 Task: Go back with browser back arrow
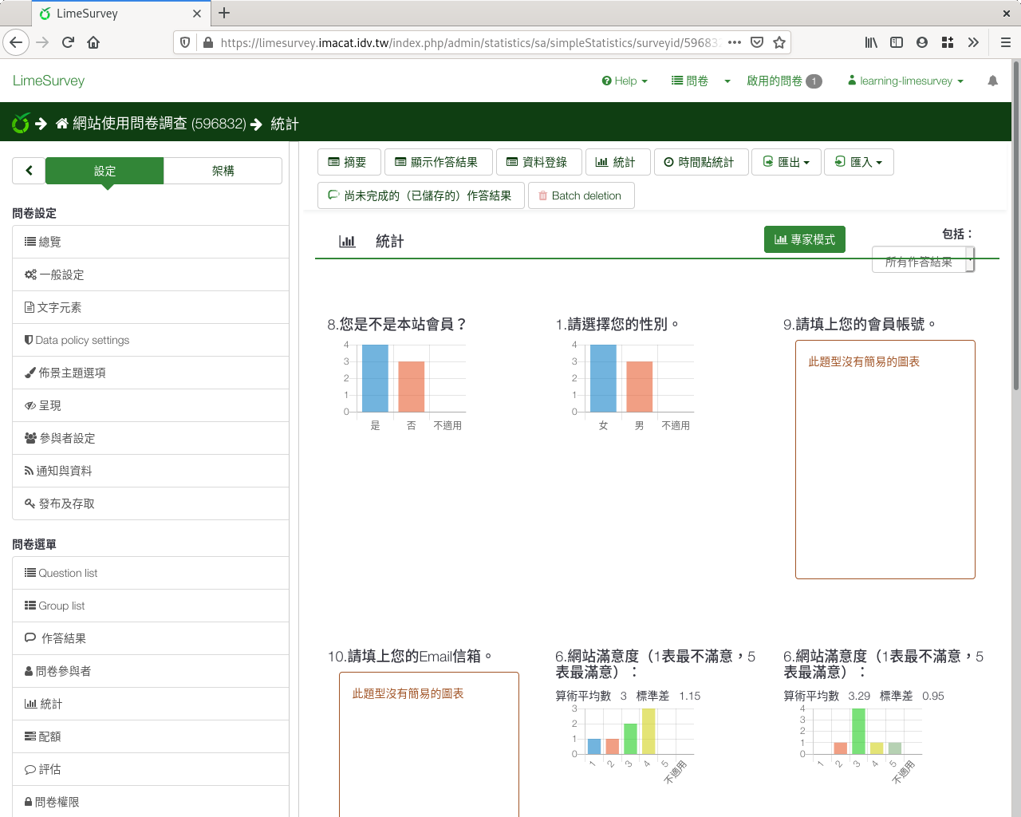pos(16,42)
